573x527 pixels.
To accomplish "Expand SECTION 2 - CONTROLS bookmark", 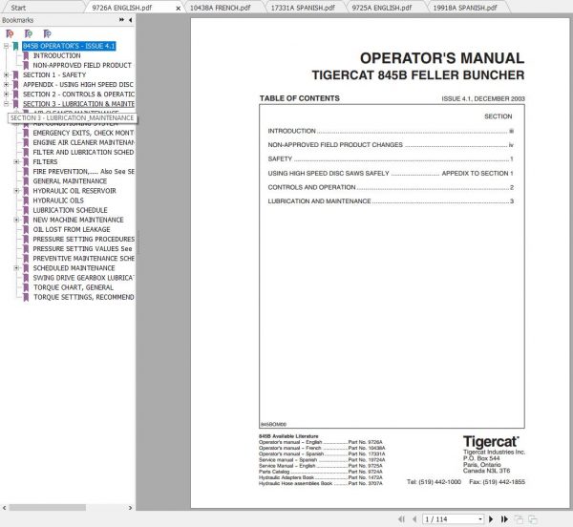I will pos(7,95).
